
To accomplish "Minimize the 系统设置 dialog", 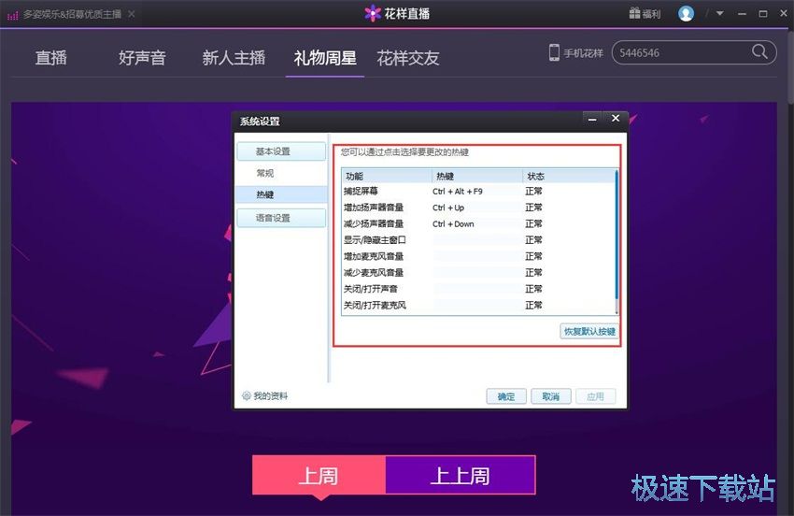I will (x=592, y=119).
